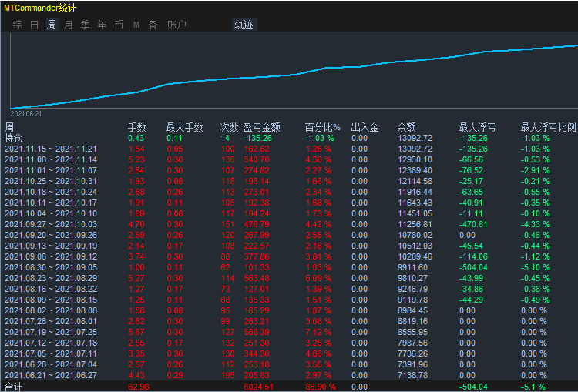Click the M tab
Screen dimensions: 578x392
[136, 25]
